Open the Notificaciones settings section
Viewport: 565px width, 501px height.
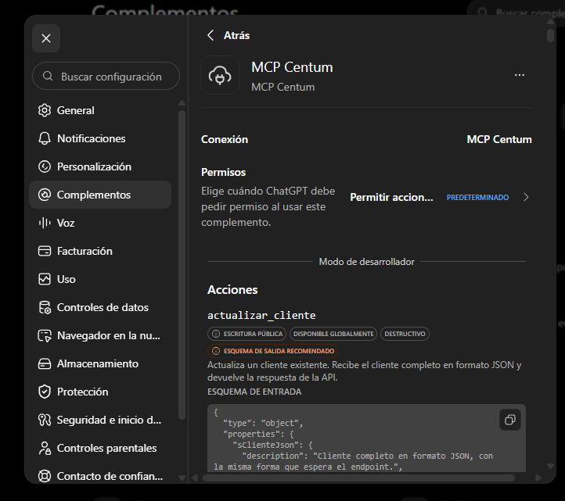click(100, 138)
